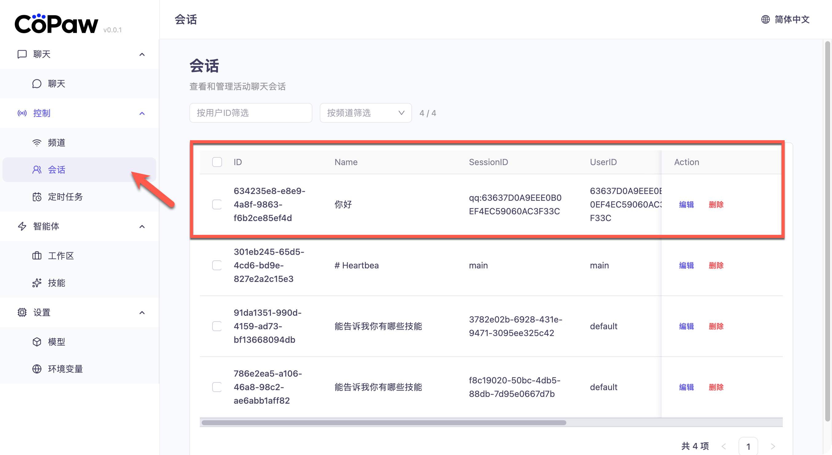Collapse the 智能体 sidebar group

pos(142,226)
